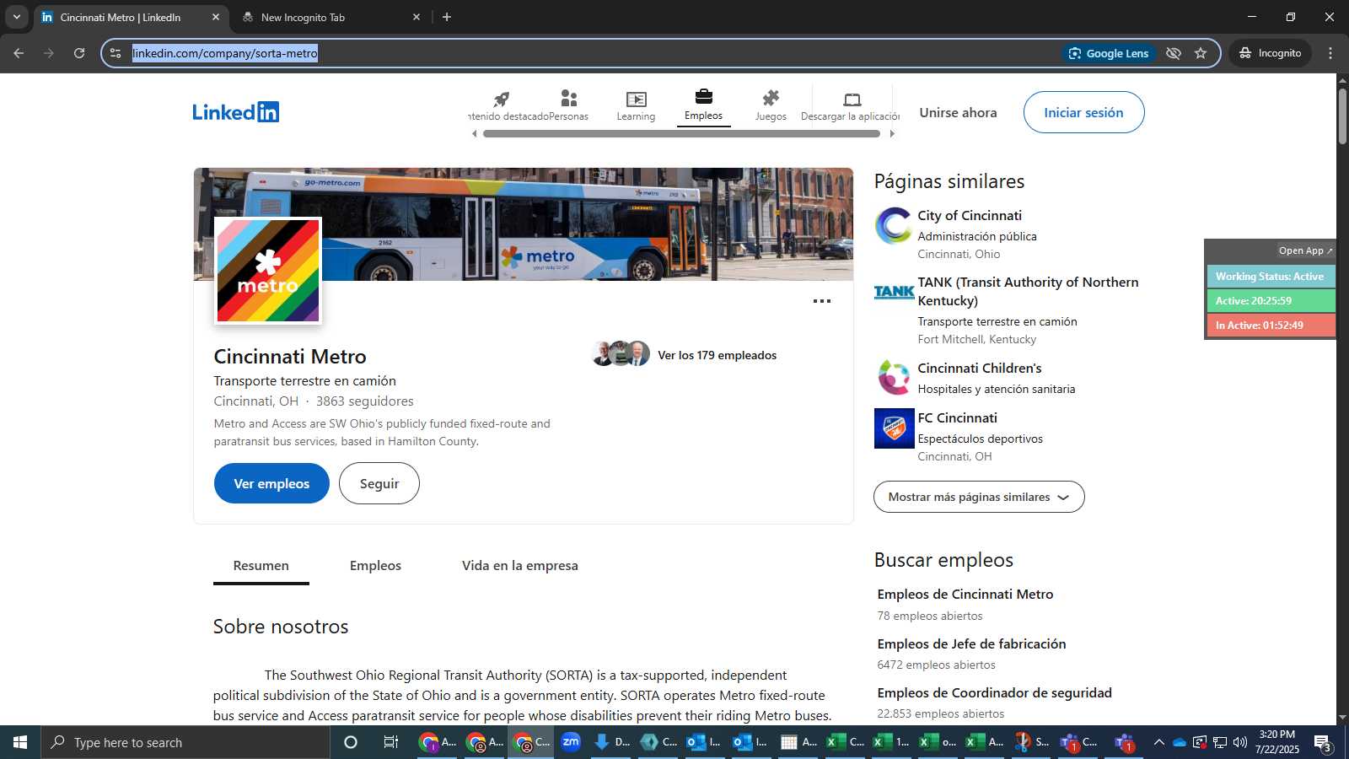Screen dimensions: 1349x759
Task: Open the FC Cincinnati page link
Action: [957, 418]
